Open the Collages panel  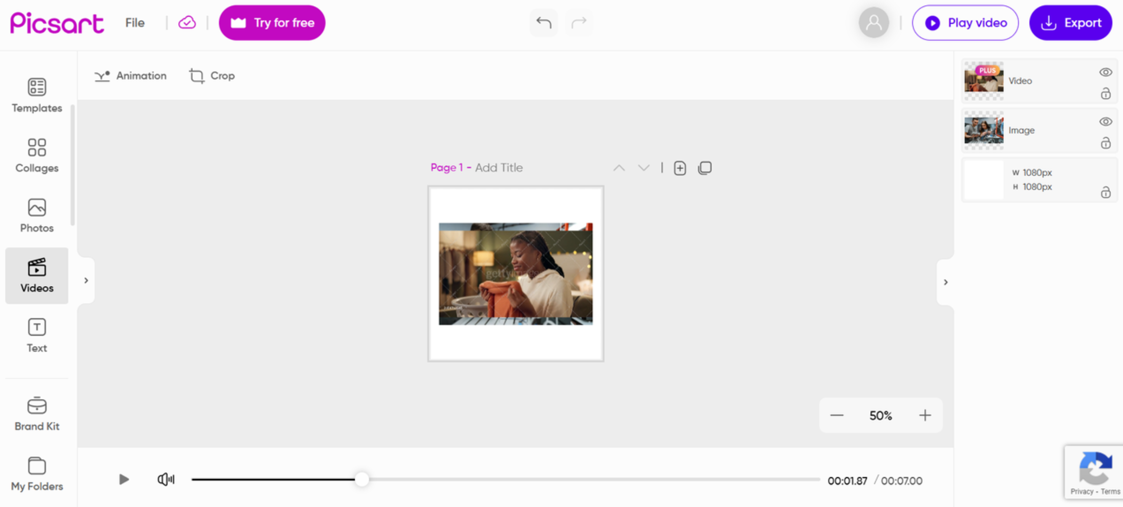tap(36, 155)
